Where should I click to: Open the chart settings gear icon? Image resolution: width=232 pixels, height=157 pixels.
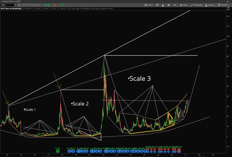tap(169, 5)
